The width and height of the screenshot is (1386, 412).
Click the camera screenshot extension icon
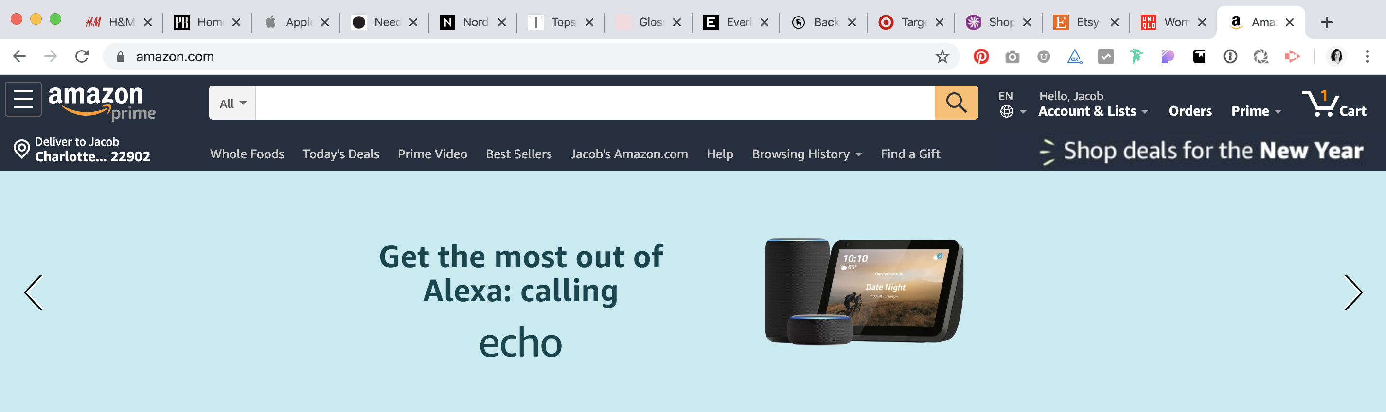pos(1012,56)
